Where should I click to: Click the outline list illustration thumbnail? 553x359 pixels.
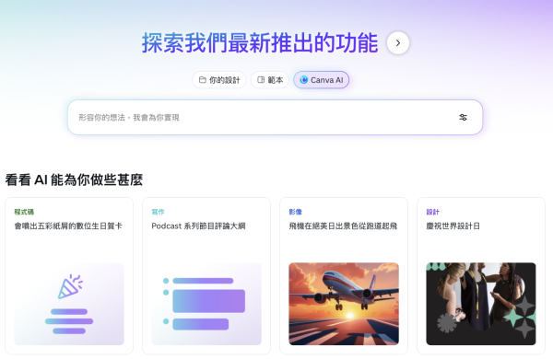pyautogui.click(x=206, y=304)
